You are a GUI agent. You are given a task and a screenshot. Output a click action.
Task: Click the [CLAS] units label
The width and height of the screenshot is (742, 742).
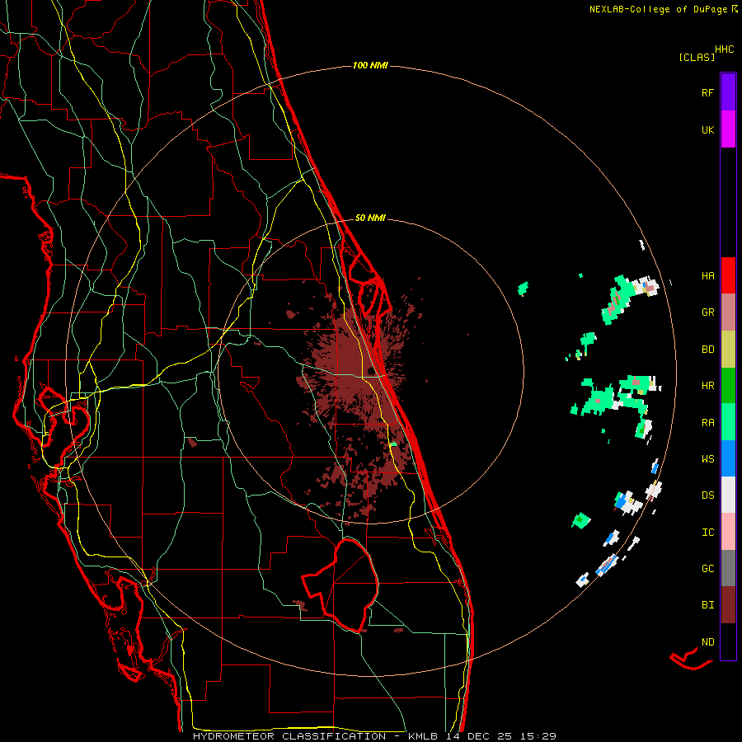[x=697, y=58]
